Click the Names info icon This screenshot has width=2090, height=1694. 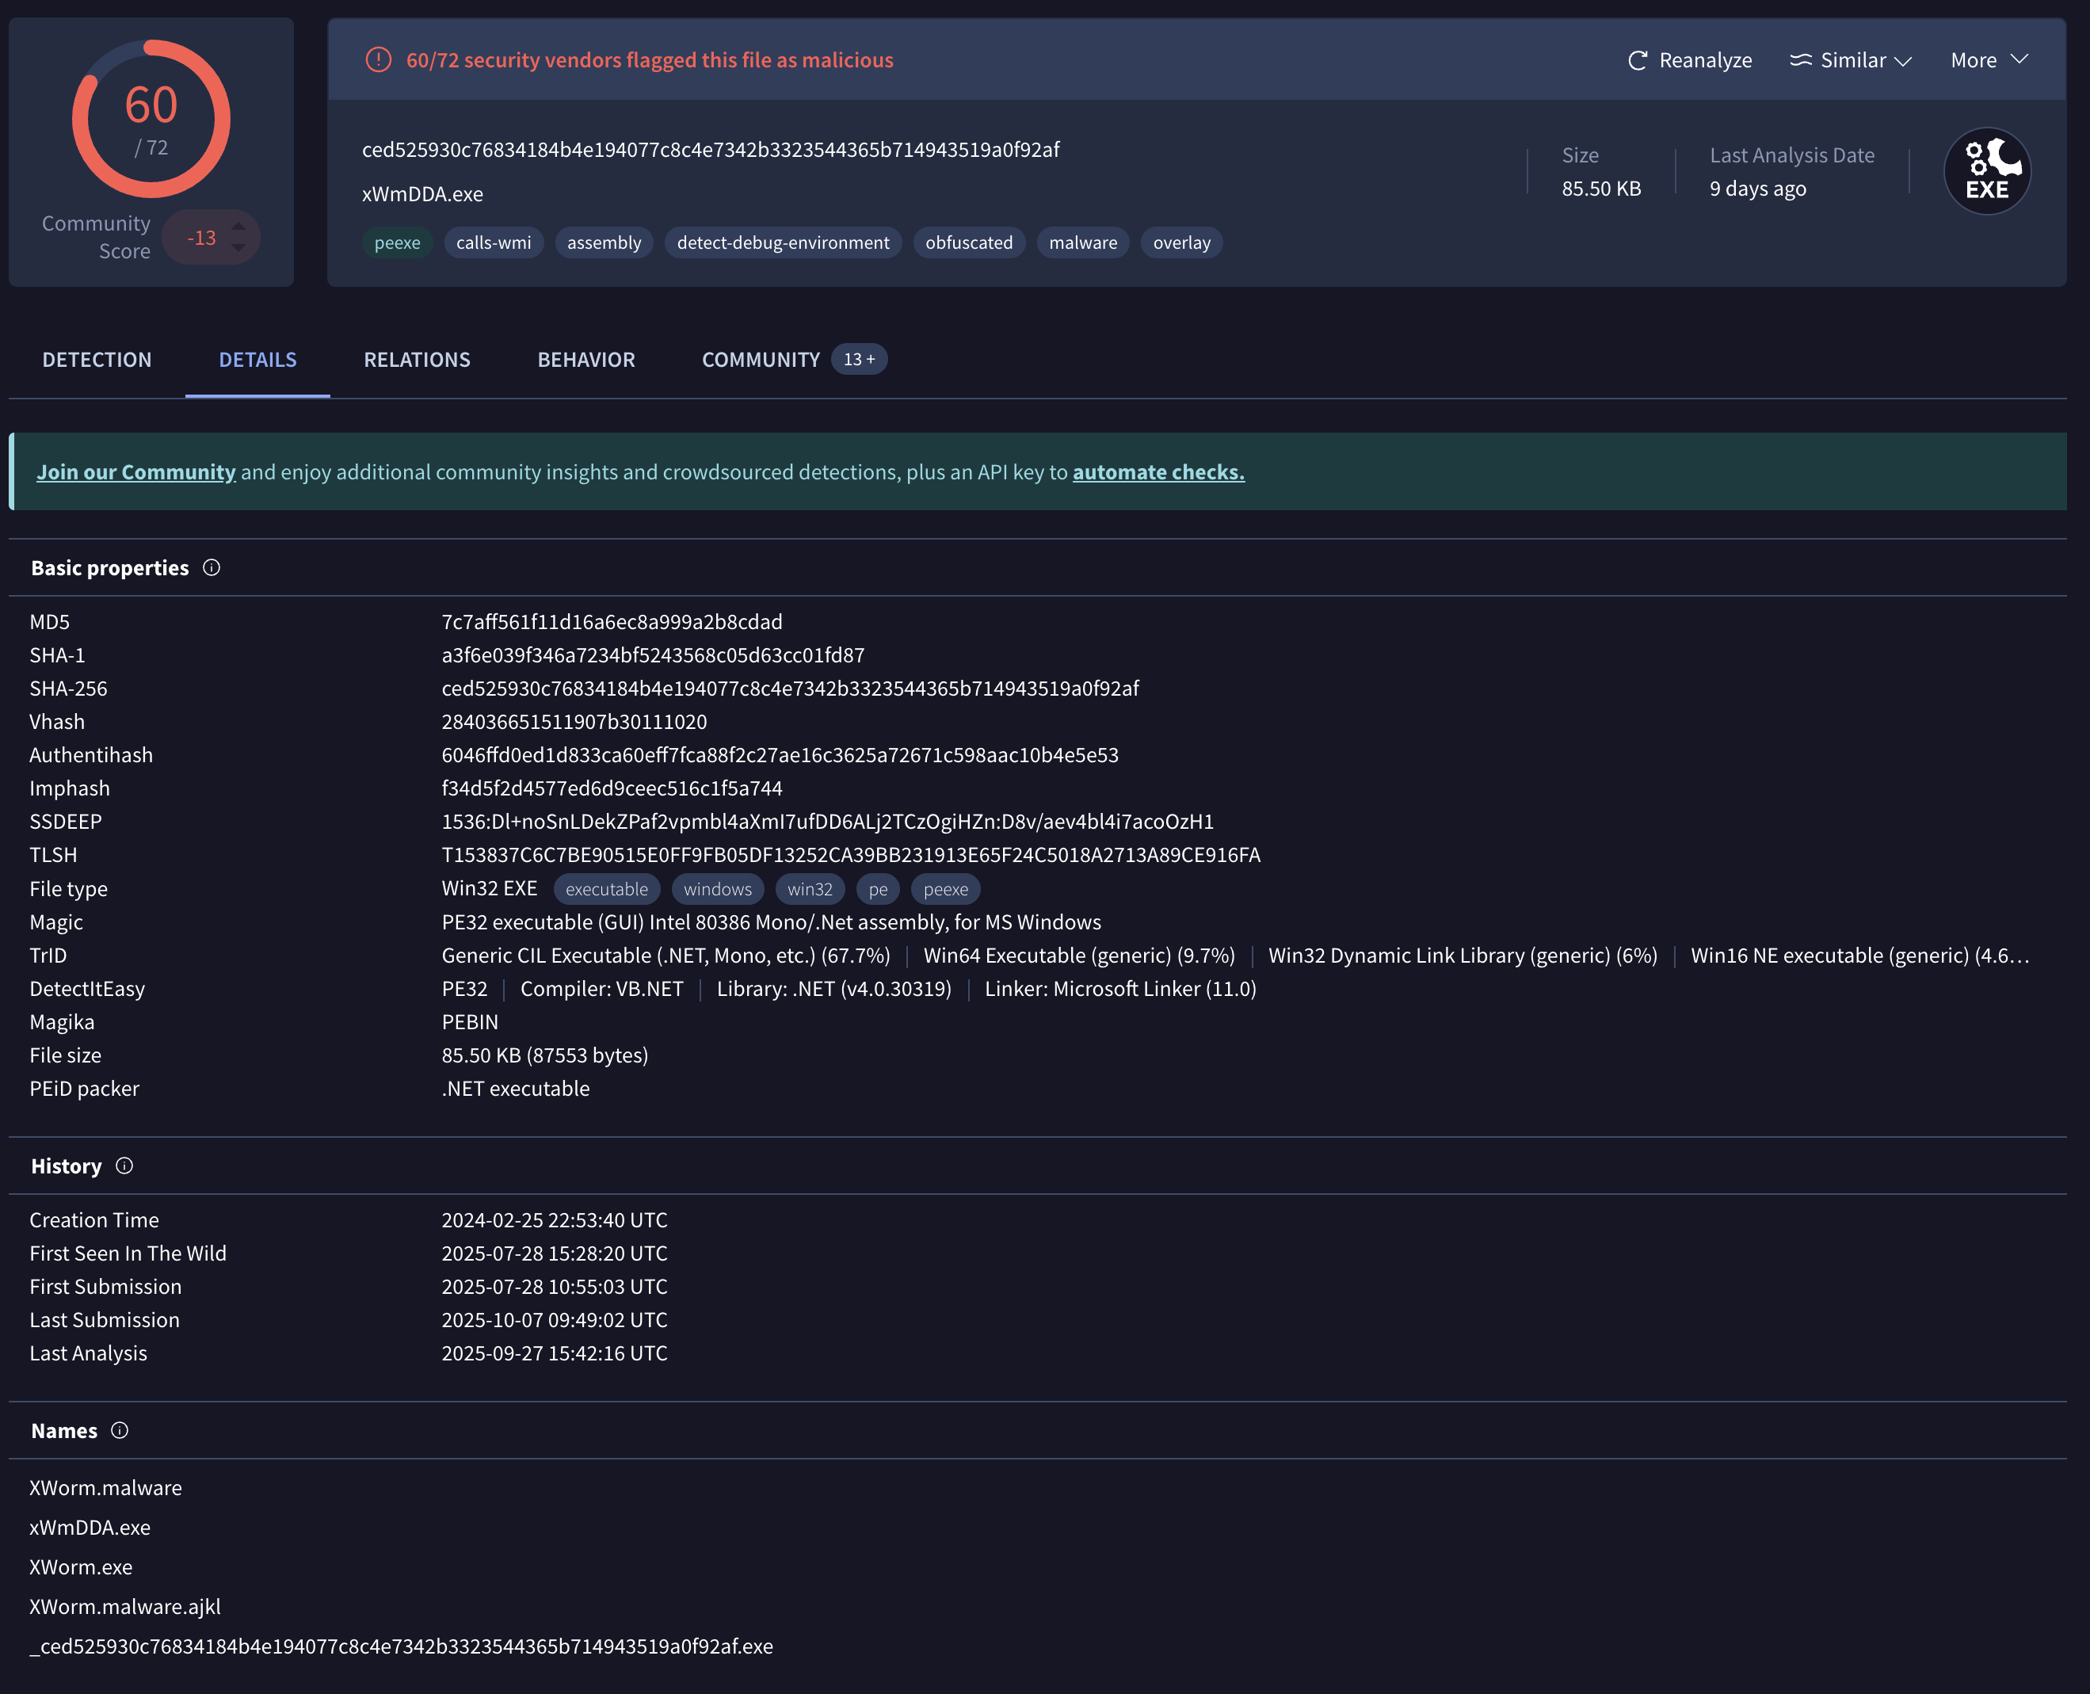[120, 1430]
